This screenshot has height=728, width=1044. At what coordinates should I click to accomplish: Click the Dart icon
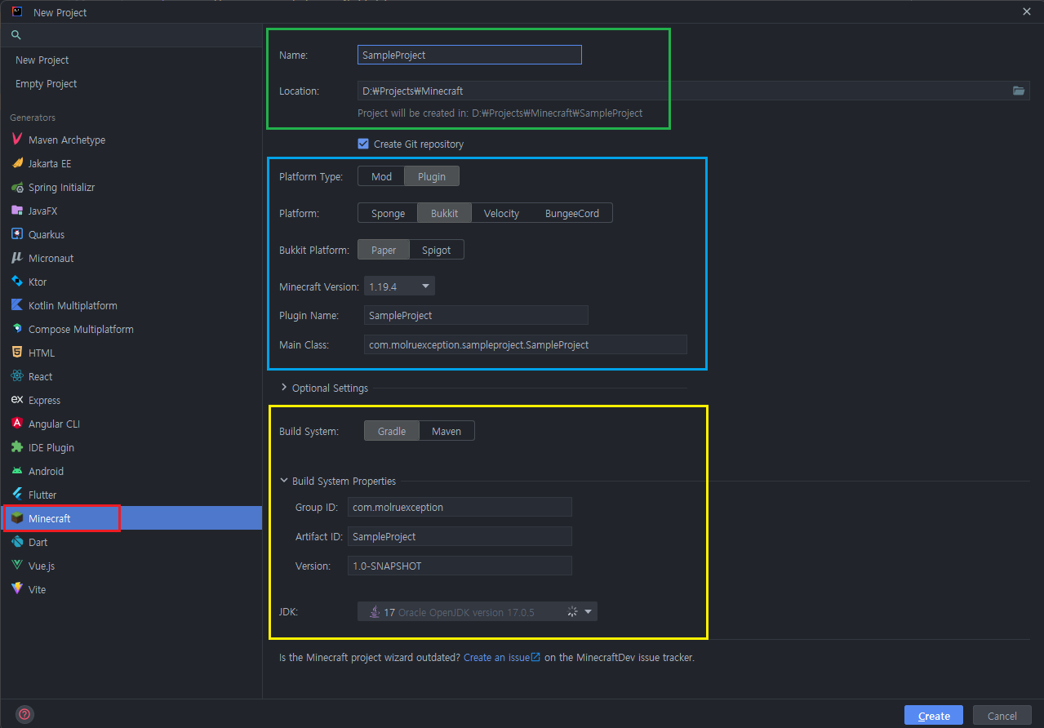[x=17, y=542]
